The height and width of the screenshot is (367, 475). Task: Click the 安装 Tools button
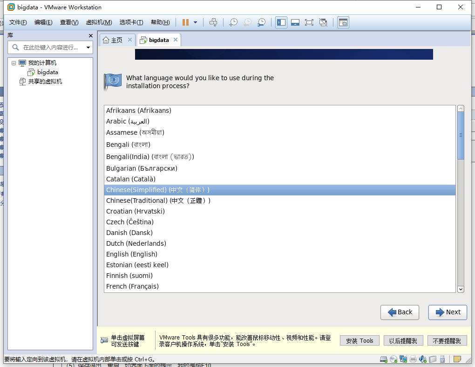360,340
